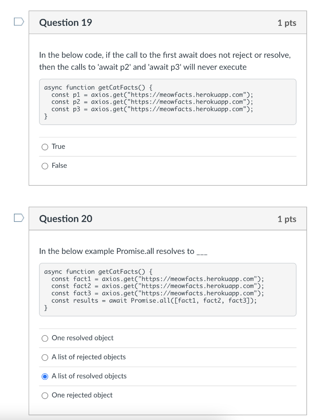Click the Question 20 heading
The image size is (317, 420).
[x=66, y=219]
